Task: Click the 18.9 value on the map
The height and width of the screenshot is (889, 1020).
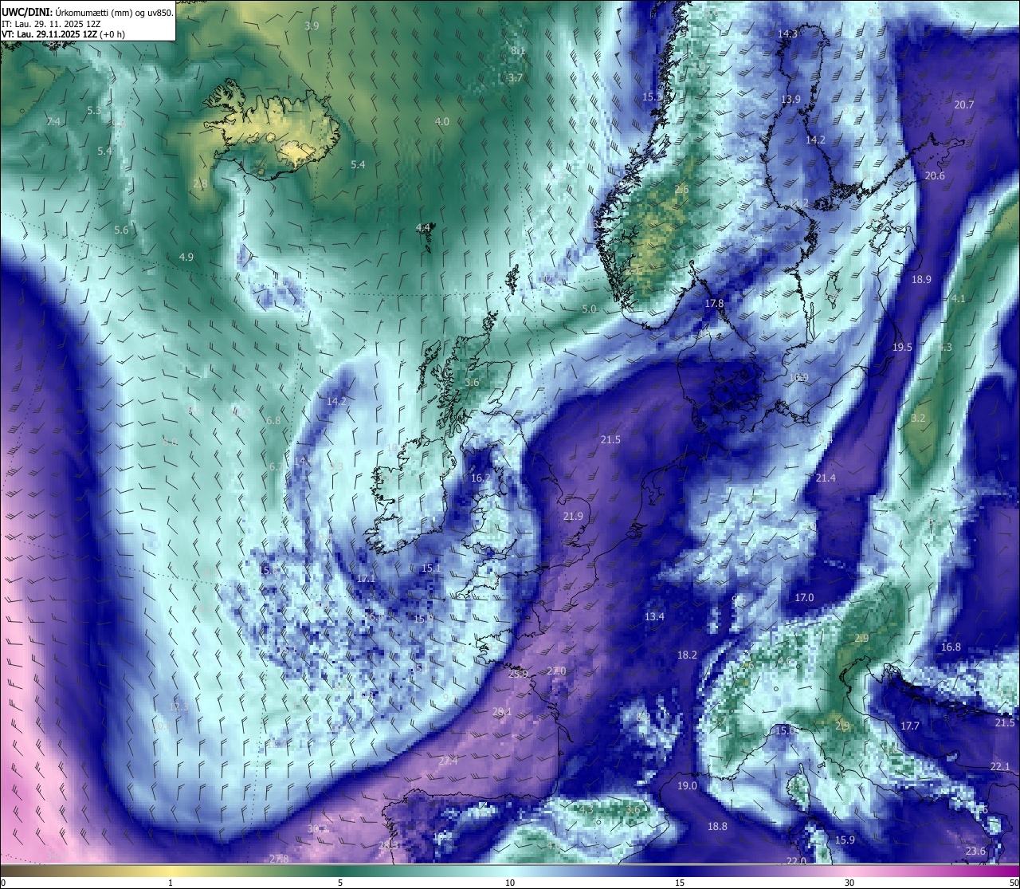Action: click(x=921, y=279)
